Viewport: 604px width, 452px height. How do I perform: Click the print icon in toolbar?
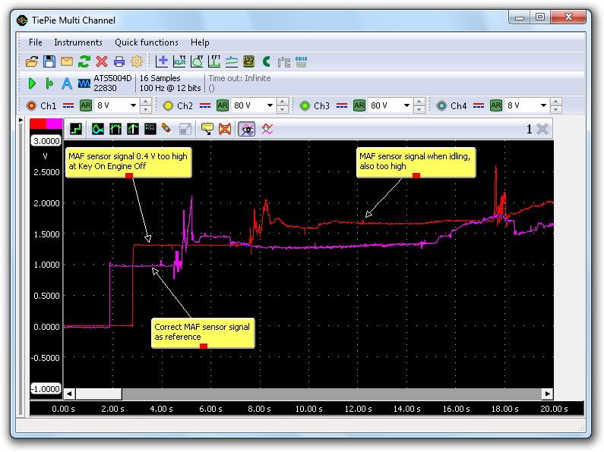(x=119, y=62)
